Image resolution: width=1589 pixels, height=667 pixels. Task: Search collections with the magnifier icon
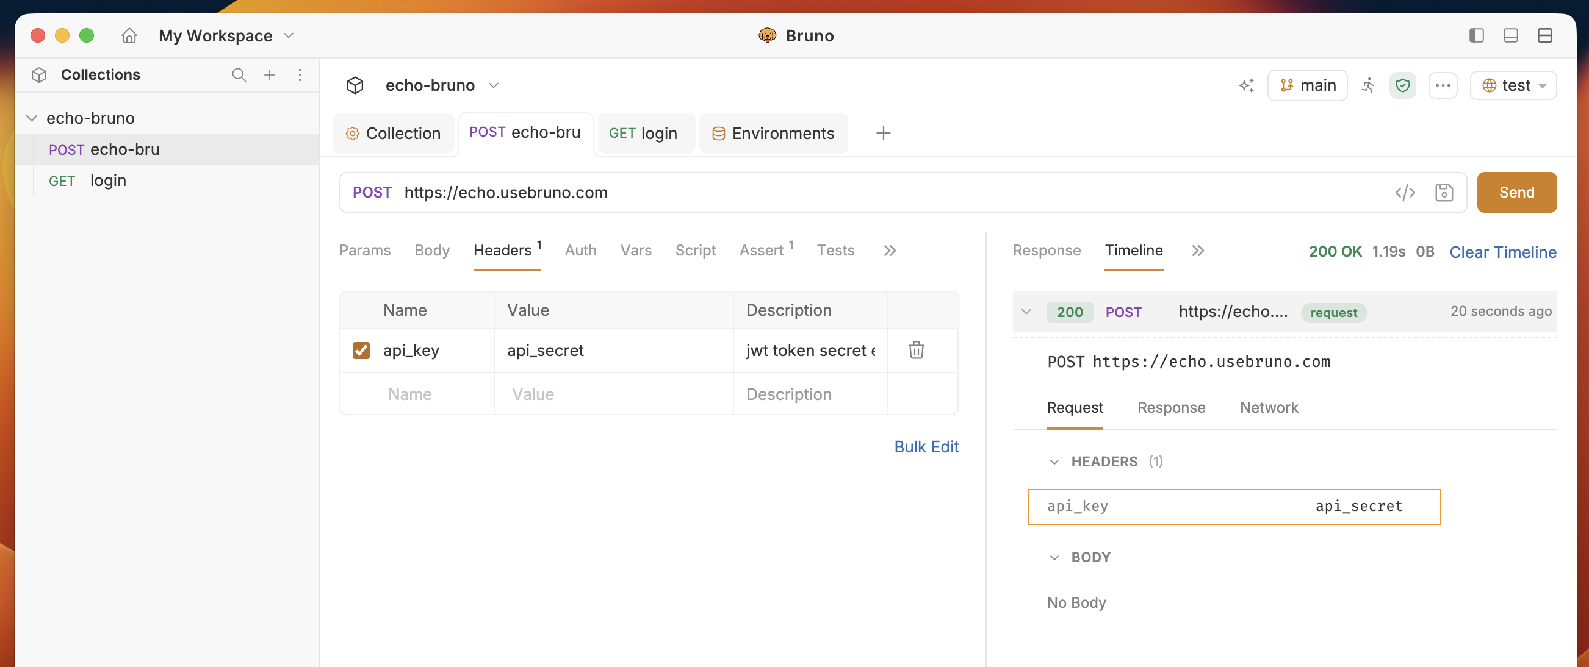(239, 74)
